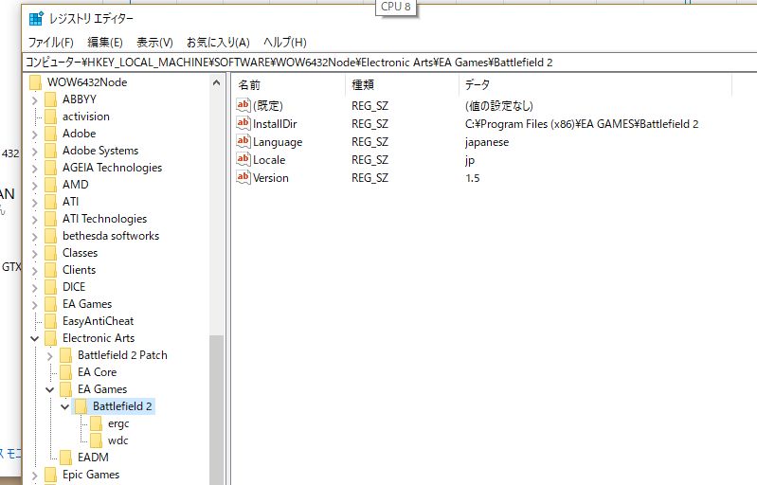Expand the AMD key
Image resolution: width=757 pixels, height=485 pixels.
point(34,186)
